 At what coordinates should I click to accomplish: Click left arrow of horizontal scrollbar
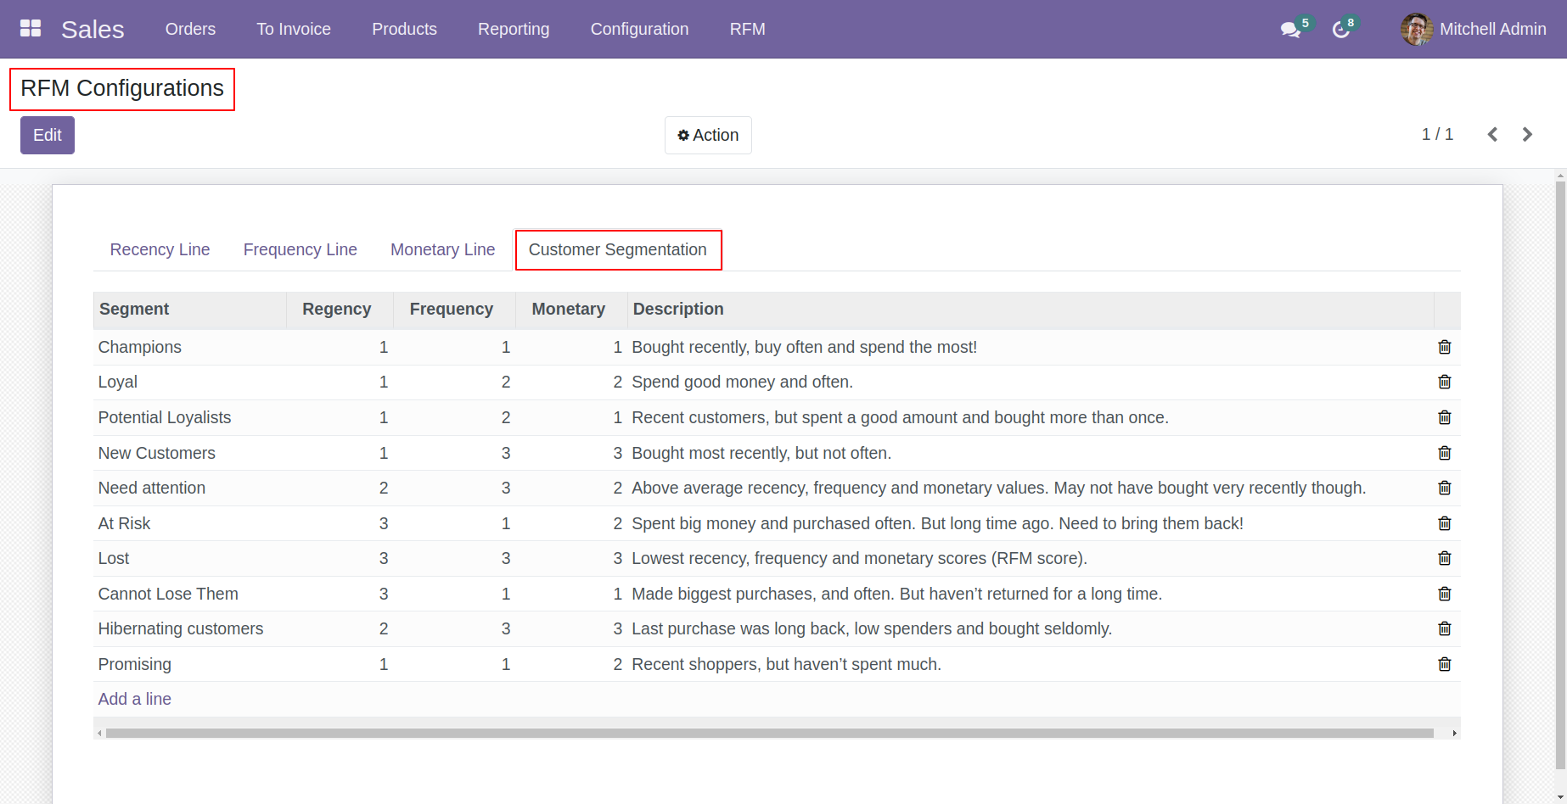click(99, 733)
